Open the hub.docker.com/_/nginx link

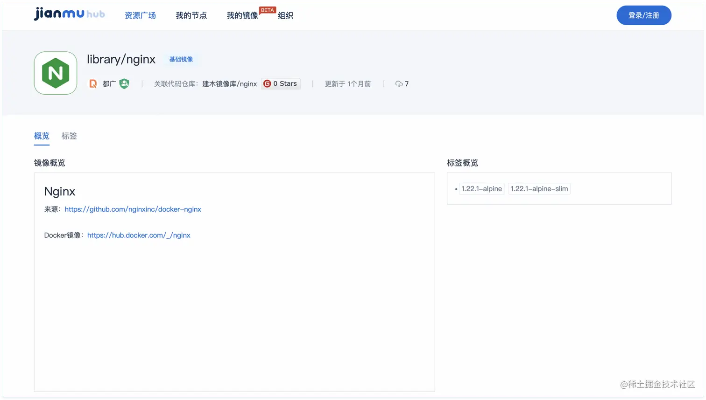139,235
